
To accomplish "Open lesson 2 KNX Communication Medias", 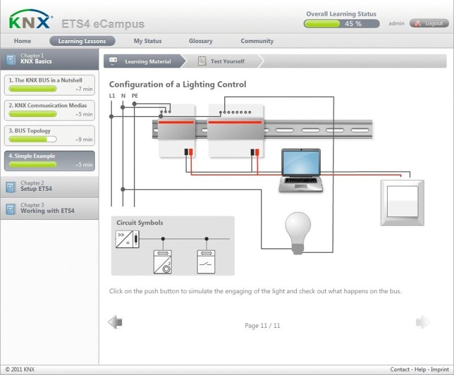I will pos(49,110).
